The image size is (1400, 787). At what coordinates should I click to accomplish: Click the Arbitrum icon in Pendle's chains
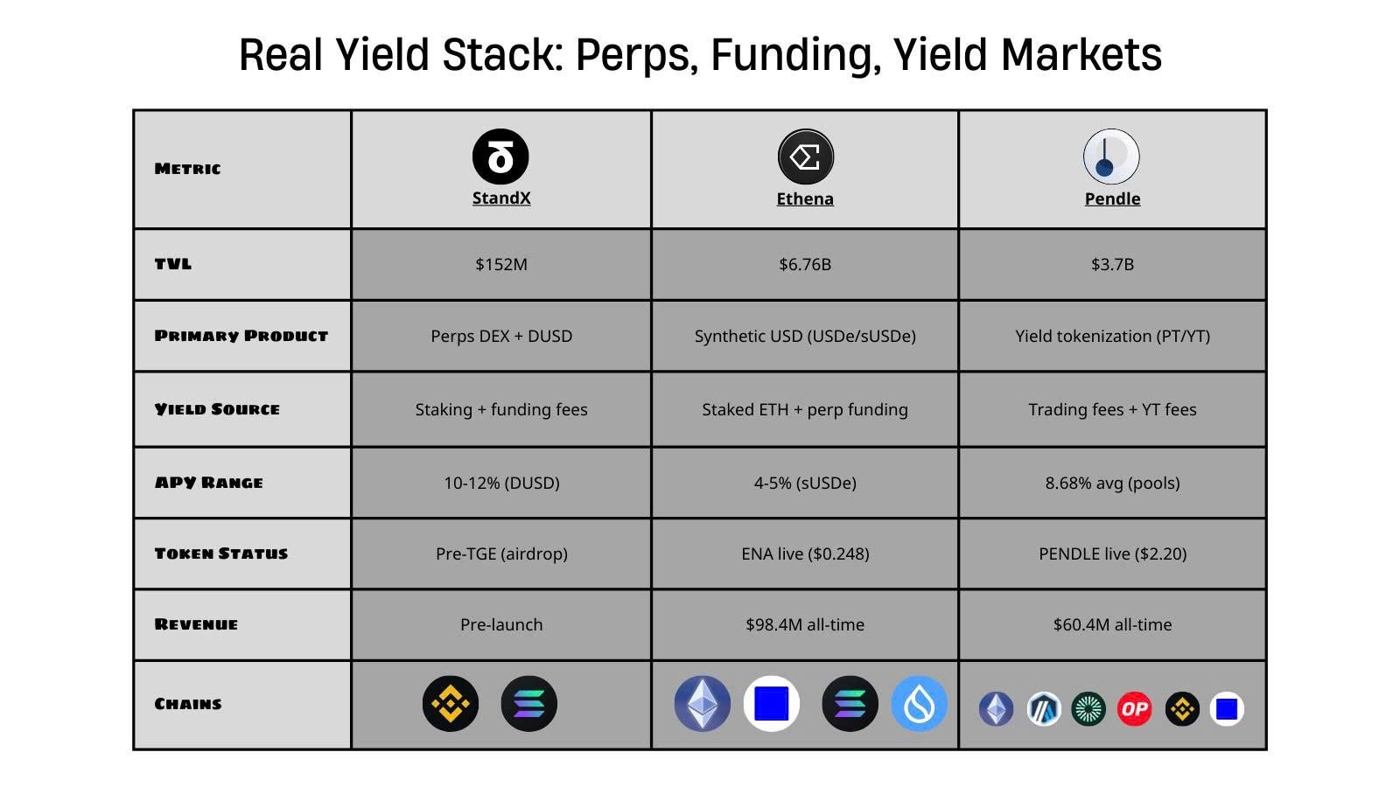[1043, 708]
